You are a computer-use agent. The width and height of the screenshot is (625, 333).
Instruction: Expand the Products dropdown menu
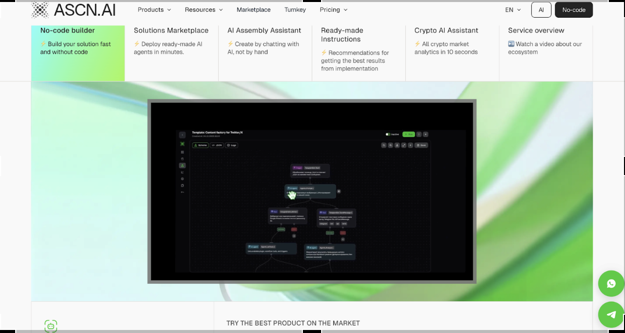click(154, 10)
